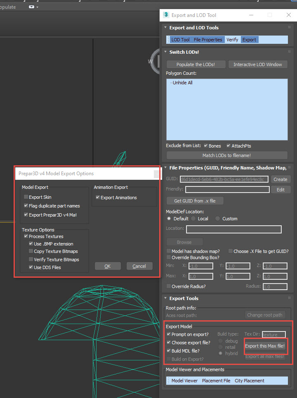297x398 pixels.
Task: Toggle Build MDL file? checkbox
Action: (169, 350)
